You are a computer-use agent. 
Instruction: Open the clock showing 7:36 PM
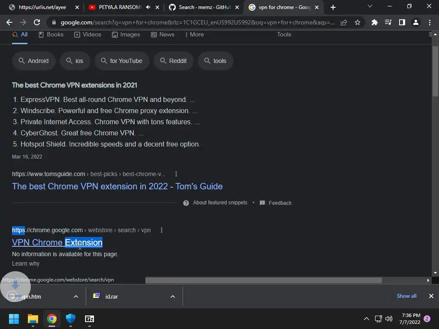tap(410, 319)
